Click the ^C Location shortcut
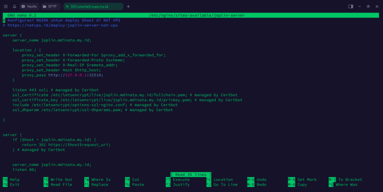Viewport: 383px width, 192px height. (x=220, y=179)
